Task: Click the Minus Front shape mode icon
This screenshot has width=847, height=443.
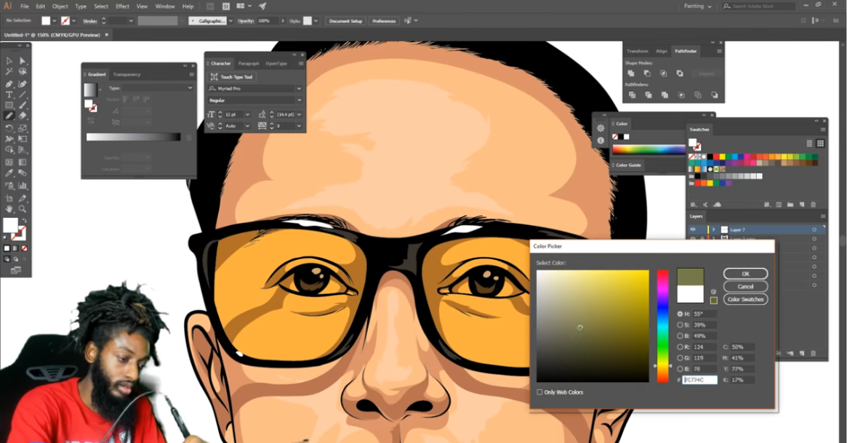Action: click(x=647, y=73)
